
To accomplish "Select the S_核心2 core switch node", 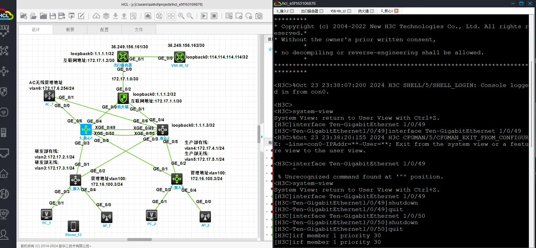I will [163, 130].
